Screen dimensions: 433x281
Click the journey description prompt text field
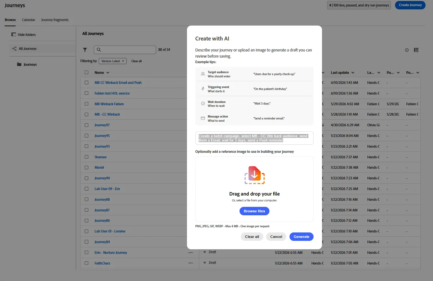254,138
